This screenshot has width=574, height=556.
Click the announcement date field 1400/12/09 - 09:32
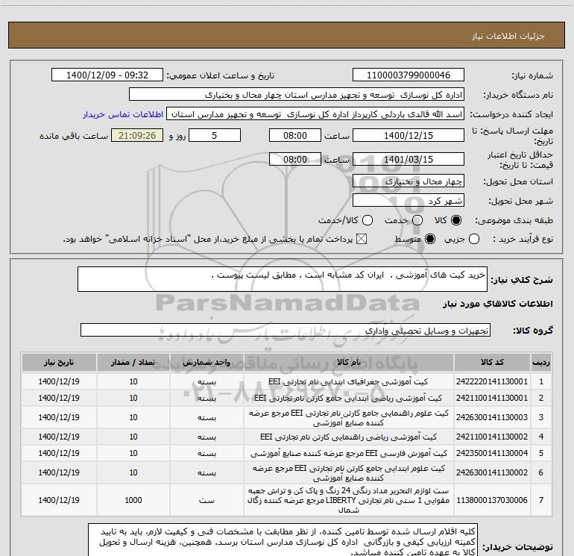pyautogui.click(x=107, y=75)
